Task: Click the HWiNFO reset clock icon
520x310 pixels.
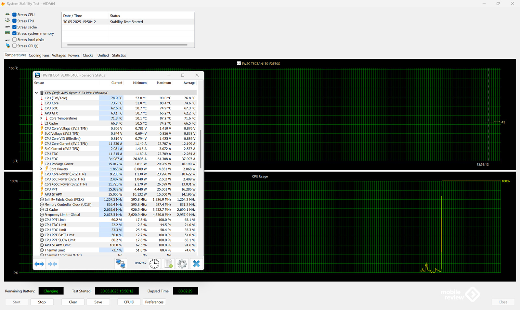Action: pyautogui.click(x=154, y=264)
